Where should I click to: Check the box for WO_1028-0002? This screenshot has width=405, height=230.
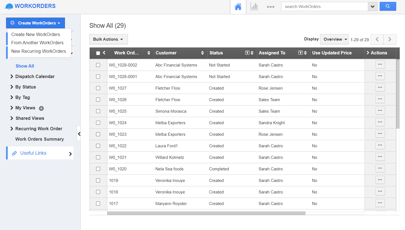click(x=98, y=65)
